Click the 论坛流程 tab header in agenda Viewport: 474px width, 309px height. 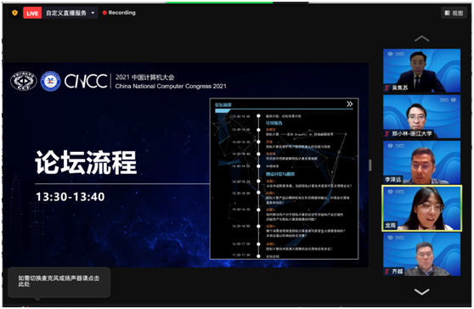[223, 104]
